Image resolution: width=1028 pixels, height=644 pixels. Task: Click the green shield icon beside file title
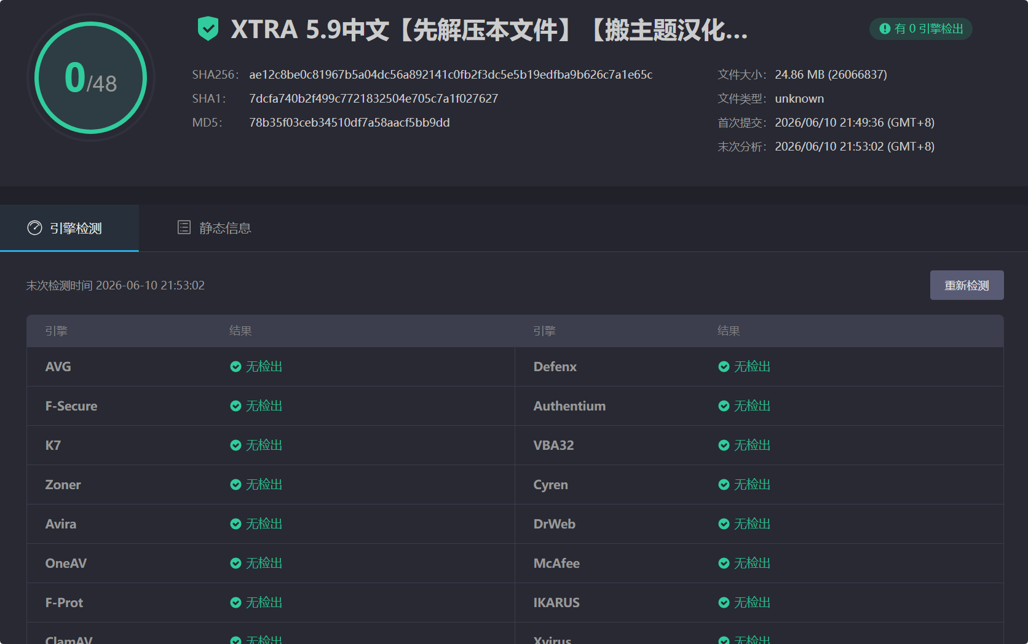(208, 29)
